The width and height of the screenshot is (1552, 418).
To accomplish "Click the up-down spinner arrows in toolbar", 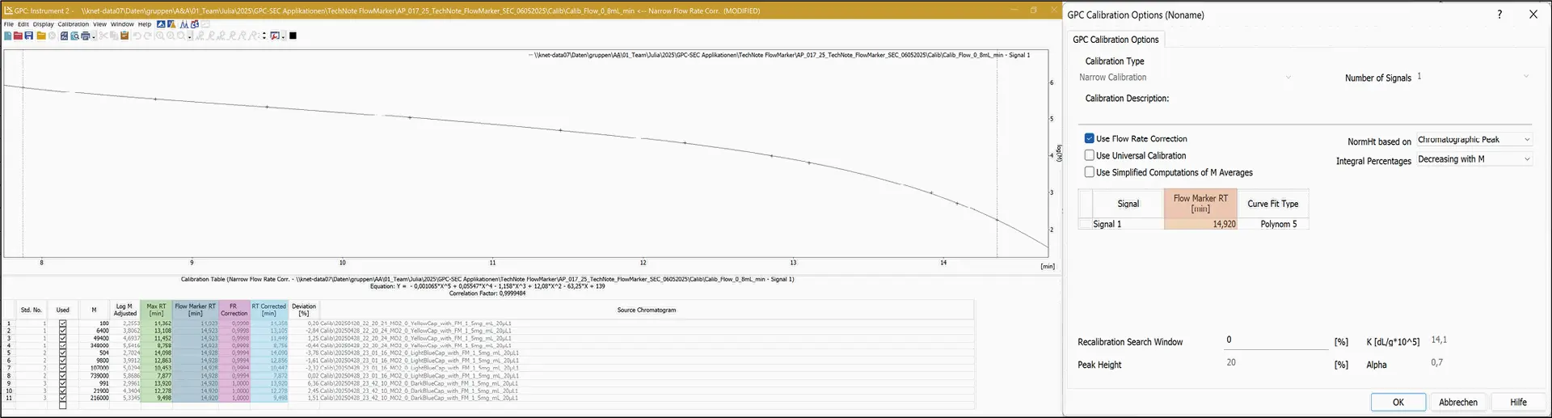I will pyautogui.click(x=264, y=36).
